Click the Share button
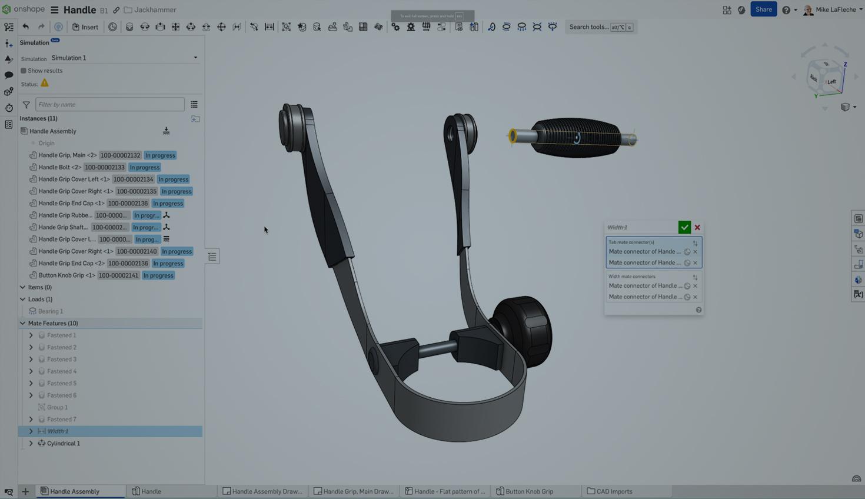Image resolution: width=865 pixels, height=499 pixels. (x=763, y=9)
